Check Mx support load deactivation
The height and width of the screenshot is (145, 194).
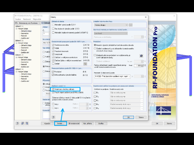pyautogui.click(x=95, y=104)
